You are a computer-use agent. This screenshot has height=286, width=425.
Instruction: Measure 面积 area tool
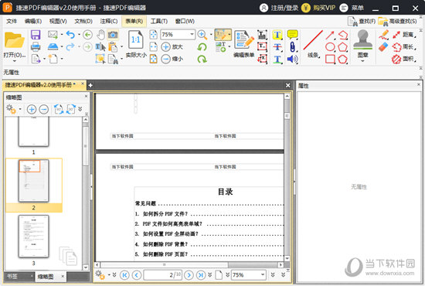404,59
